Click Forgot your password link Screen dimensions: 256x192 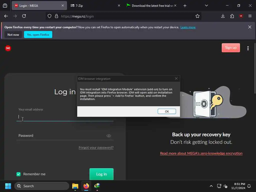pos(96,147)
